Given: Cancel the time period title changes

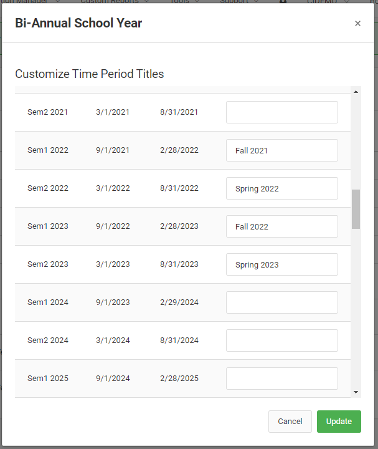Looking at the screenshot, I should tap(290, 422).
